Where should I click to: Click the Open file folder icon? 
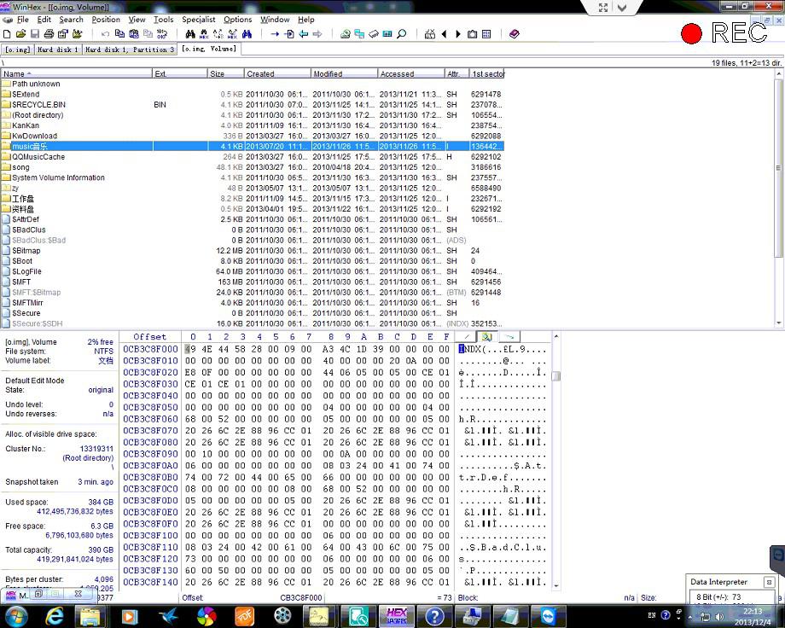point(20,34)
